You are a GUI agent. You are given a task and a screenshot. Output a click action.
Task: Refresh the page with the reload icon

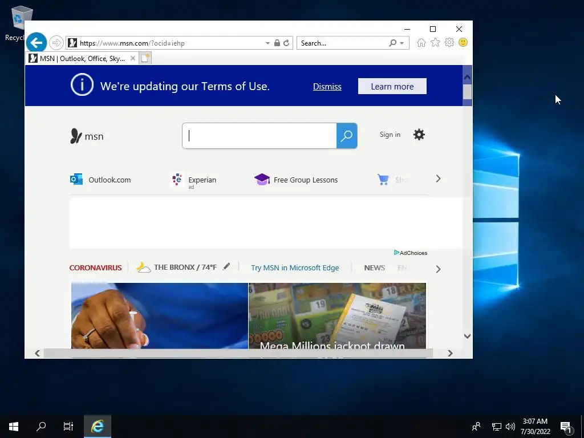[x=286, y=43]
